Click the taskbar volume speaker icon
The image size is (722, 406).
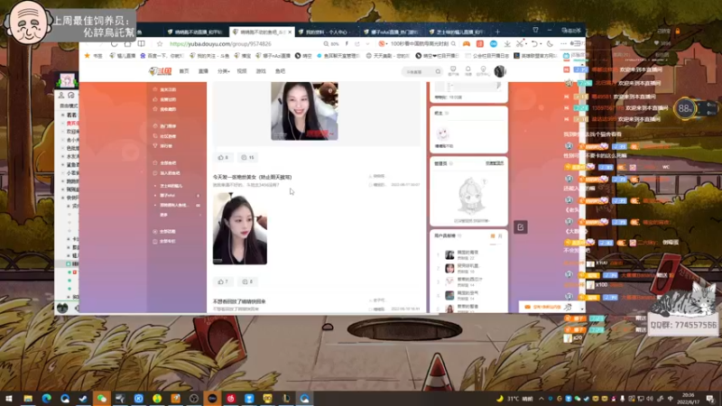[650, 399]
